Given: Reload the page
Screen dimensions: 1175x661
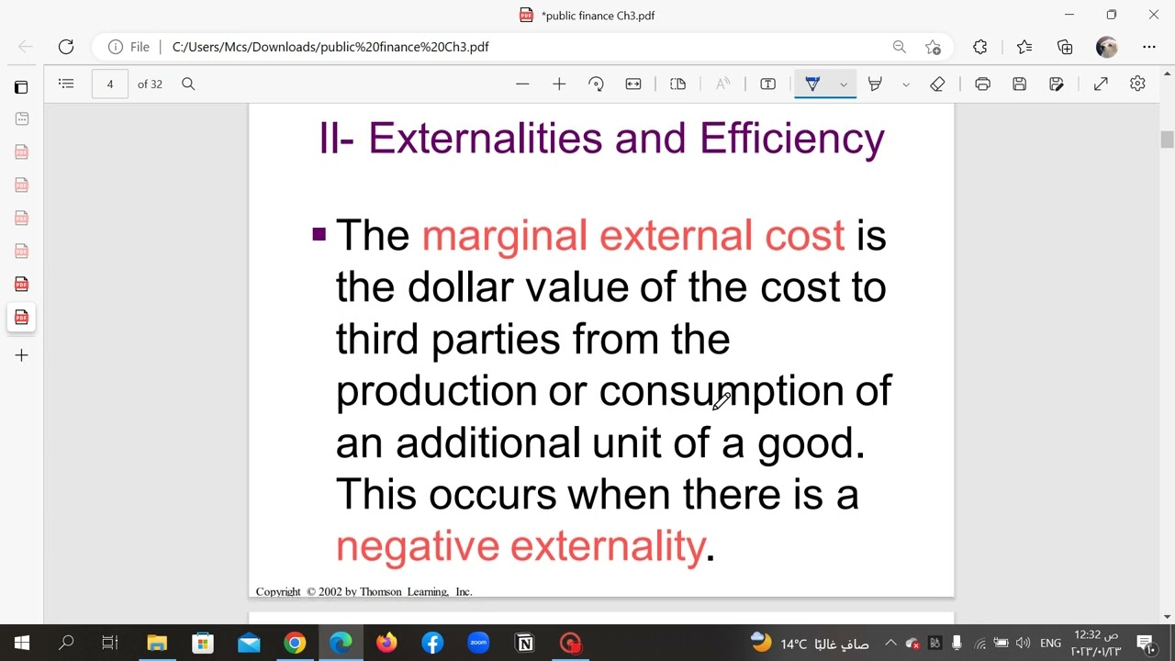Looking at the screenshot, I should pyautogui.click(x=66, y=47).
